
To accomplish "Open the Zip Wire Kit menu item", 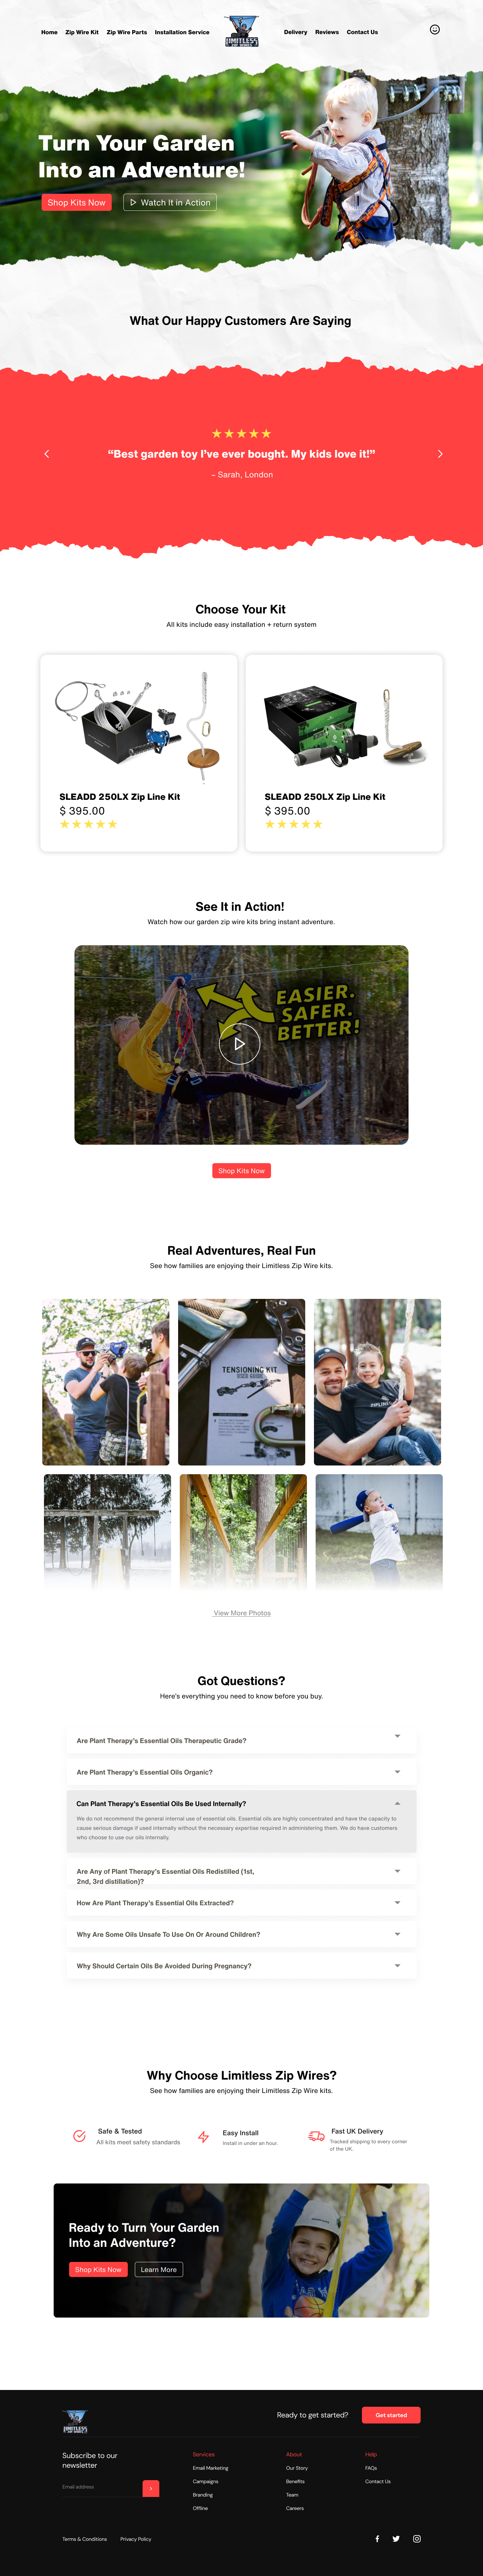I will coord(82,32).
